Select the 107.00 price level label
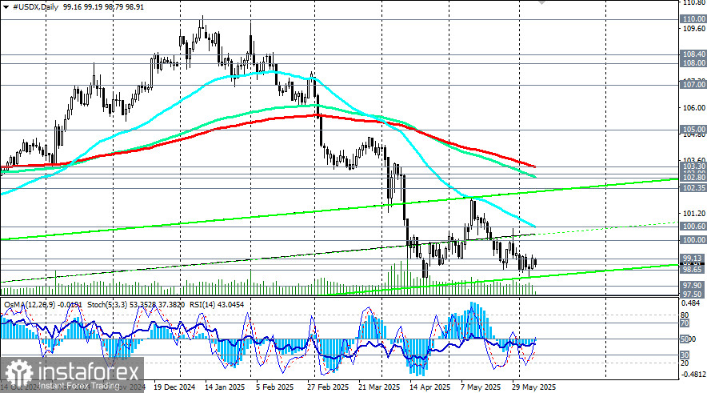This screenshot has height=393, width=707. coord(693,84)
